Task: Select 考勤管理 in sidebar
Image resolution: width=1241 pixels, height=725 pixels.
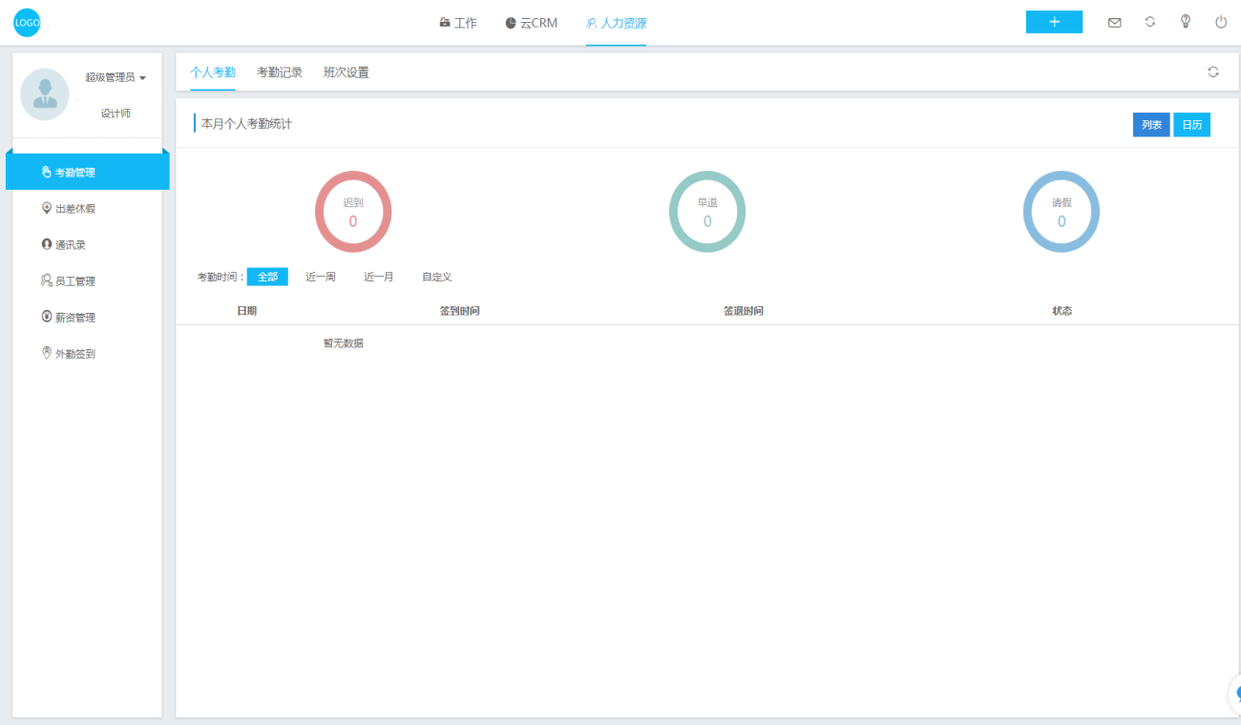Action: click(88, 173)
